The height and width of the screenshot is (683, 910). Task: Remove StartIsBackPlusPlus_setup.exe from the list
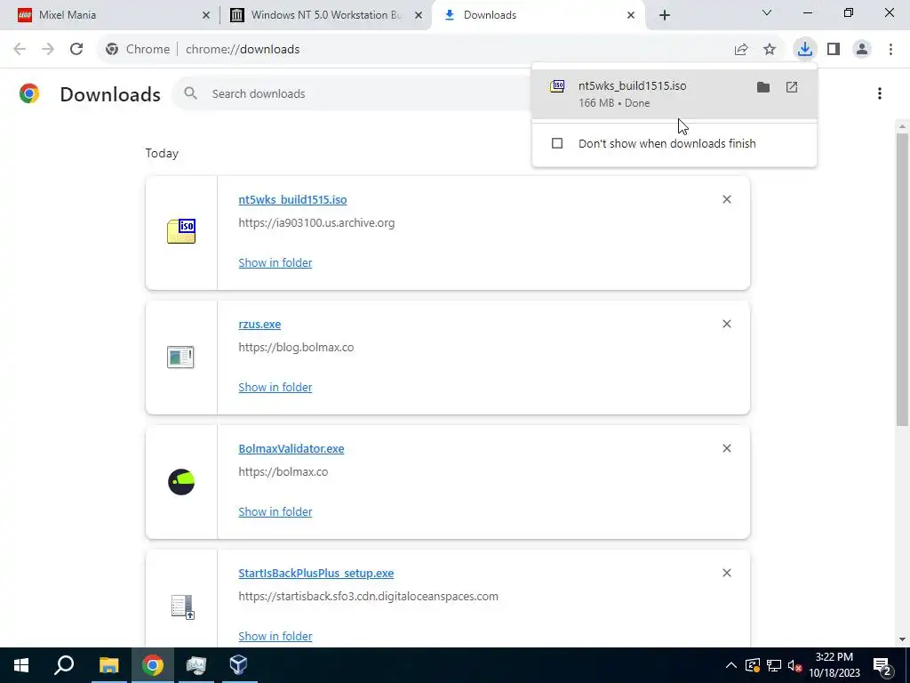point(727,573)
